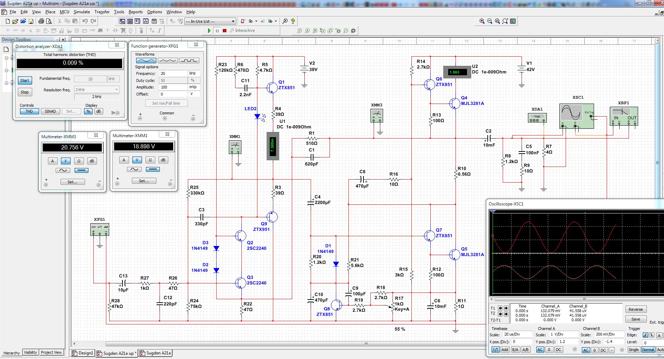The image size is (664, 359).
Task: Pause the simulation
Action: tap(217, 31)
